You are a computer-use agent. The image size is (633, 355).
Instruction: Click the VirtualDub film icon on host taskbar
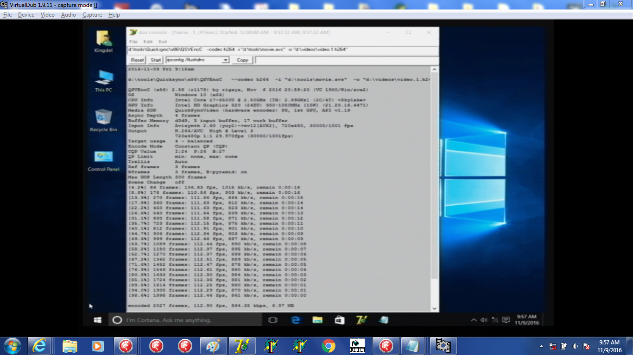point(357,346)
